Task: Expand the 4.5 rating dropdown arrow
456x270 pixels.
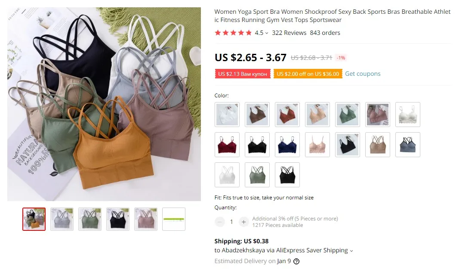Action: [267, 33]
